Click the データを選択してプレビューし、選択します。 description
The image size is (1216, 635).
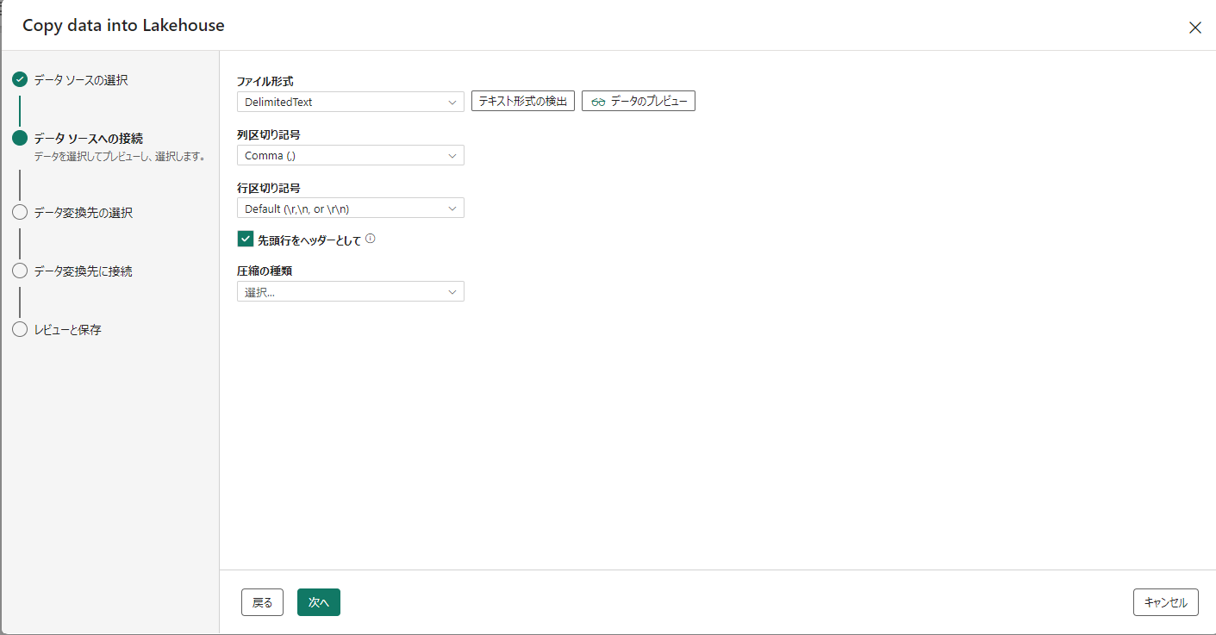click(x=120, y=157)
